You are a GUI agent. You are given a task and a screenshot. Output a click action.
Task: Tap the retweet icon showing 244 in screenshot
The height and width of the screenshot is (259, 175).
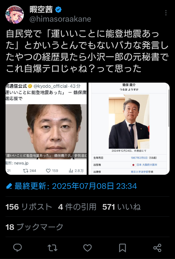pyautogui.click(x=26, y=171)
